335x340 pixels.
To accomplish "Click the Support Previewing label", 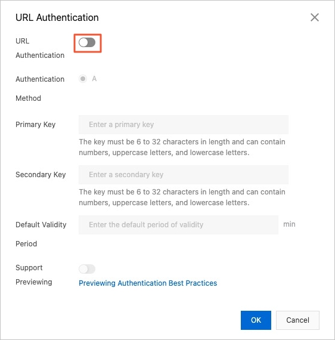I will click(x=34, y=275).
